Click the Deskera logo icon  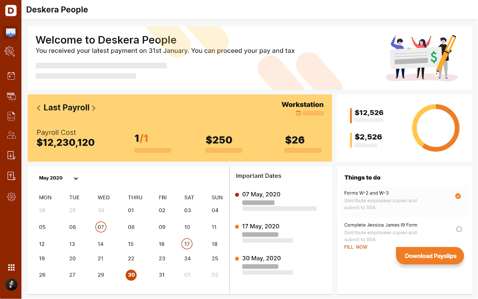11,11
